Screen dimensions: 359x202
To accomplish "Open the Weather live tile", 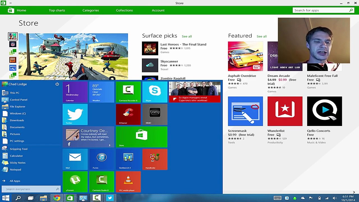I will pyautogui.click(x=102, y=92).
